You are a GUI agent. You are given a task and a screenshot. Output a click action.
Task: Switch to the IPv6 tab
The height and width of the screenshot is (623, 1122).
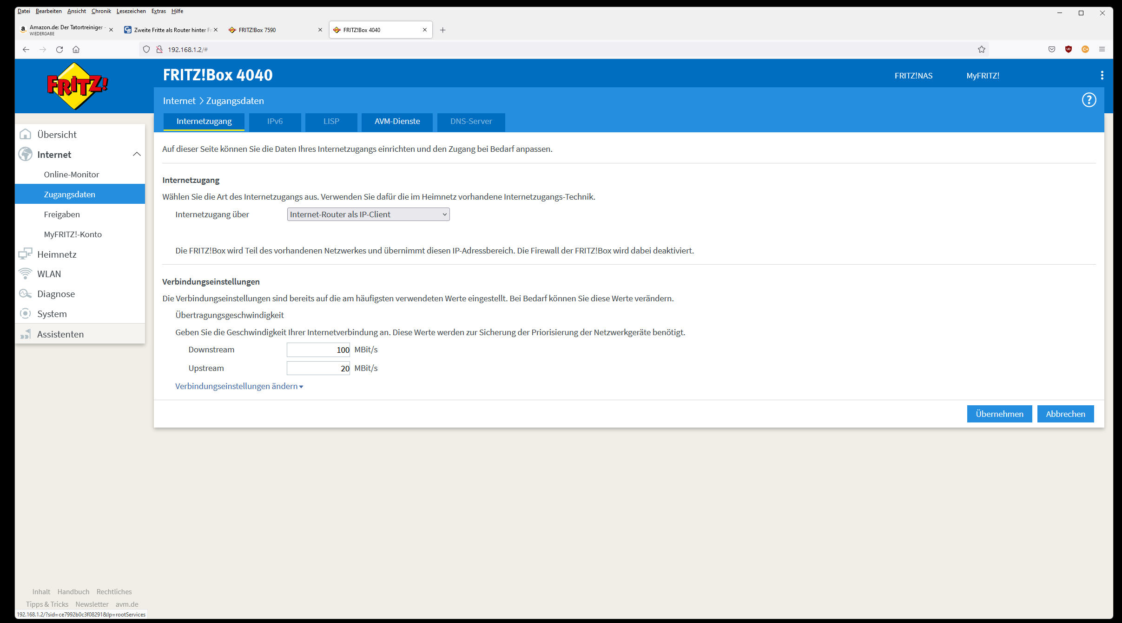pyautogui.click(x=275, y=122)
